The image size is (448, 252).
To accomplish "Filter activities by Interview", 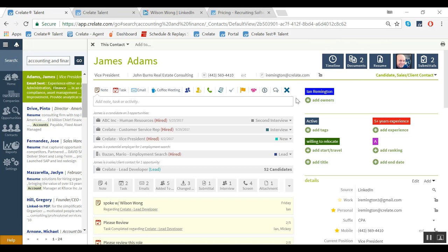I will pyautogui.click(x=227, y=185).
